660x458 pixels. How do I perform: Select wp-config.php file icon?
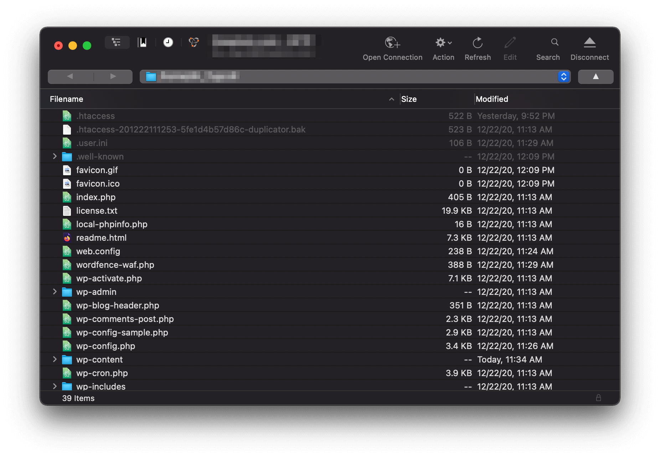coord(67,346)
